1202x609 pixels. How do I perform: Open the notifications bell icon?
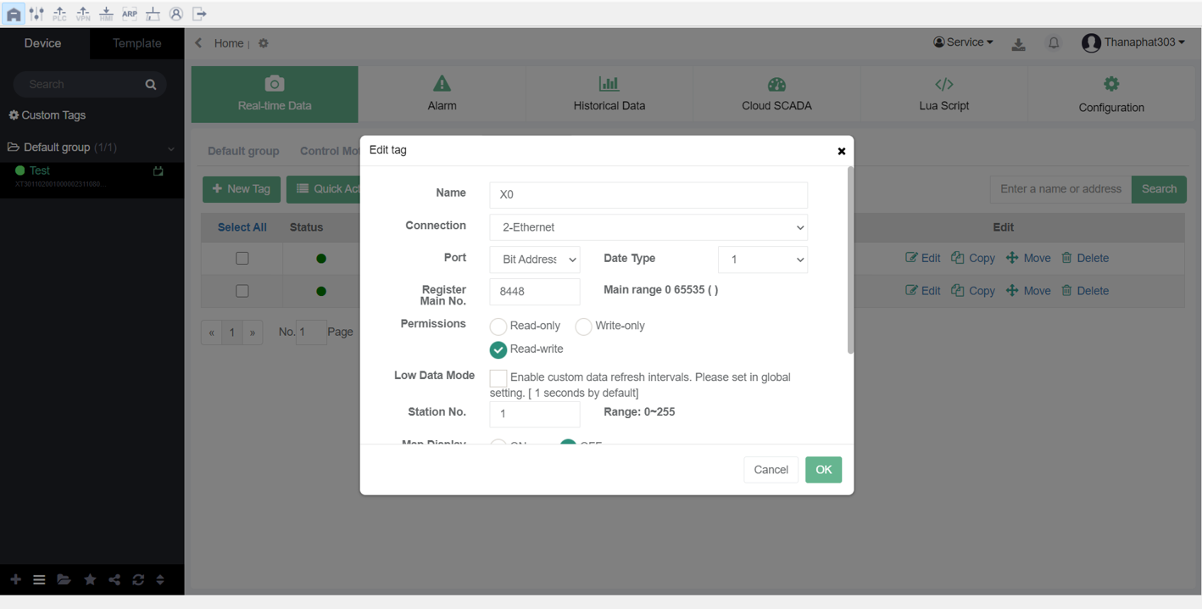(x=1054, y=43)
